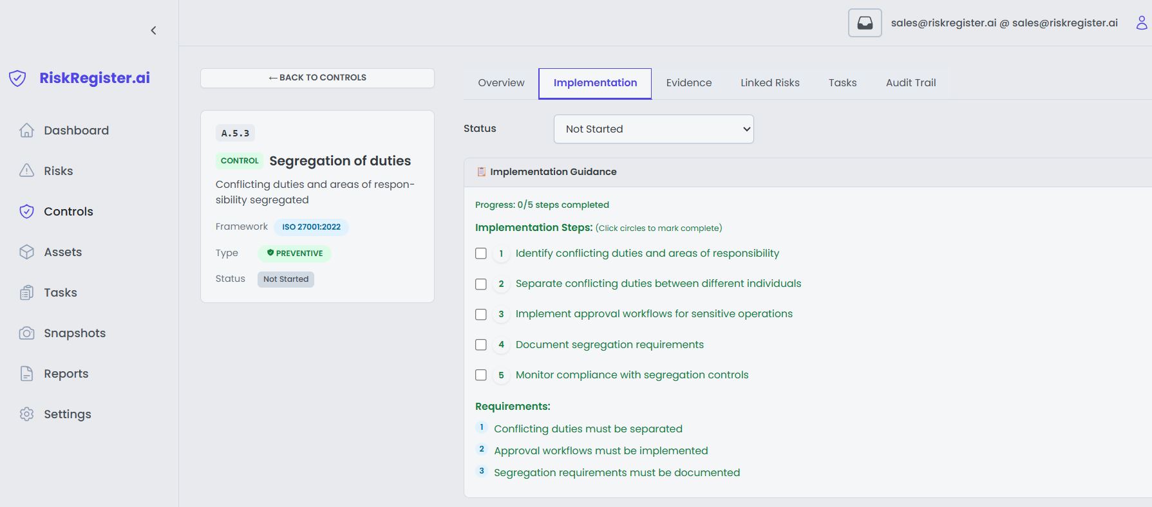Click the ISO 27001:2022 framework badge
Image resolution: width=1152 pixels, height=507 pixels.
(x=311, y=227)
